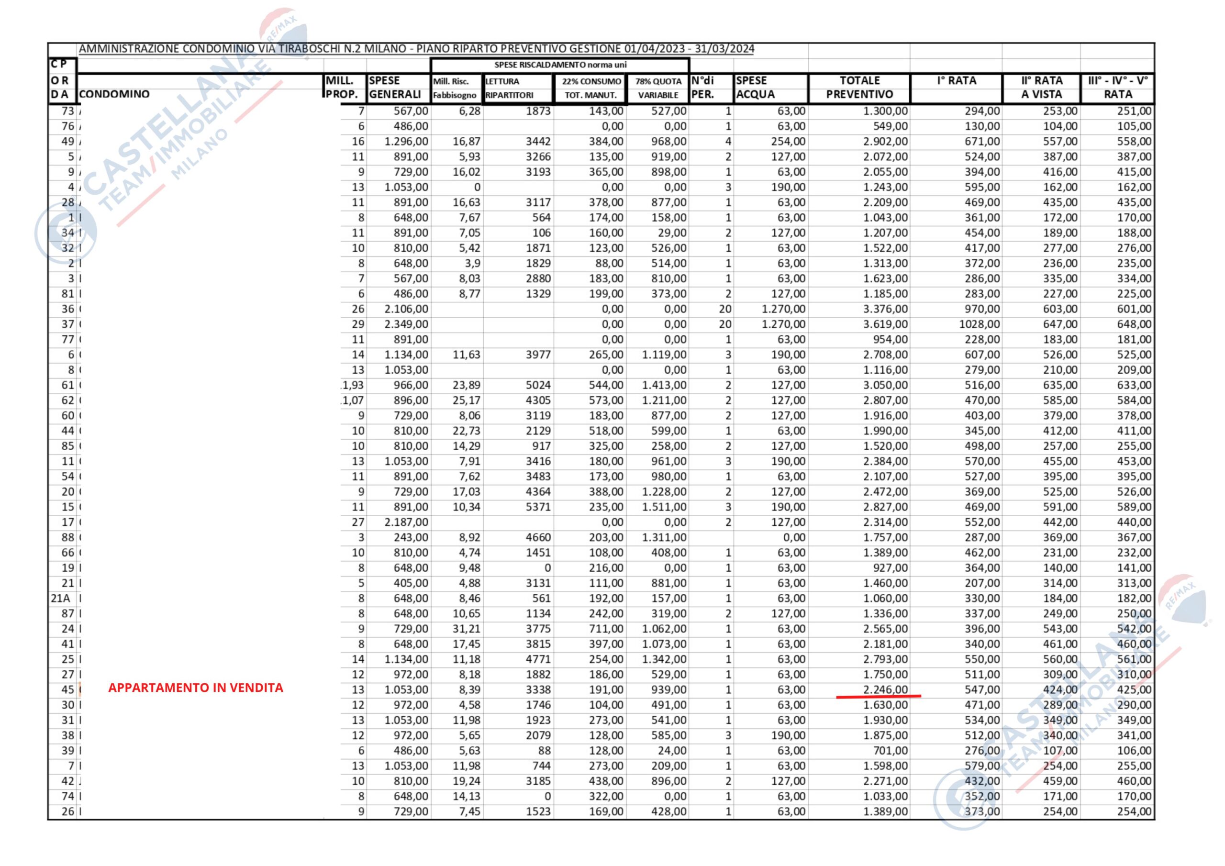Select reading '917' in row 85

[541, 446]
